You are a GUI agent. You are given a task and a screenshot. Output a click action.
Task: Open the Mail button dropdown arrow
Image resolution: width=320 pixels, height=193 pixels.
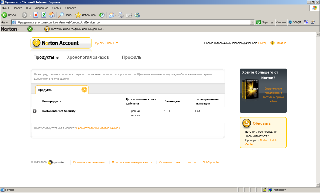pos(115,15)
